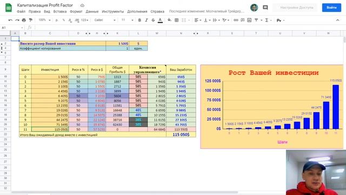The image size is (346, 195).
Task: Select the investment size cell 1 500$
Action: 117,43
